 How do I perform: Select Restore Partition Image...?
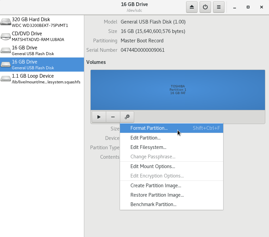click(172, 195)
